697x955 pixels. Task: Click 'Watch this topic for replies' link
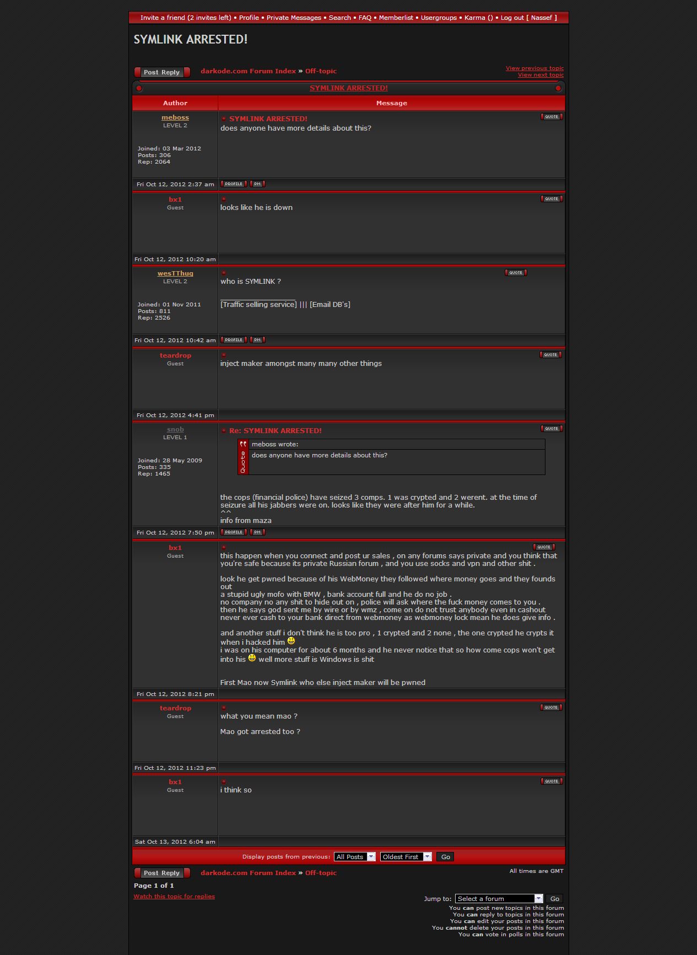[x=174, y=897]
